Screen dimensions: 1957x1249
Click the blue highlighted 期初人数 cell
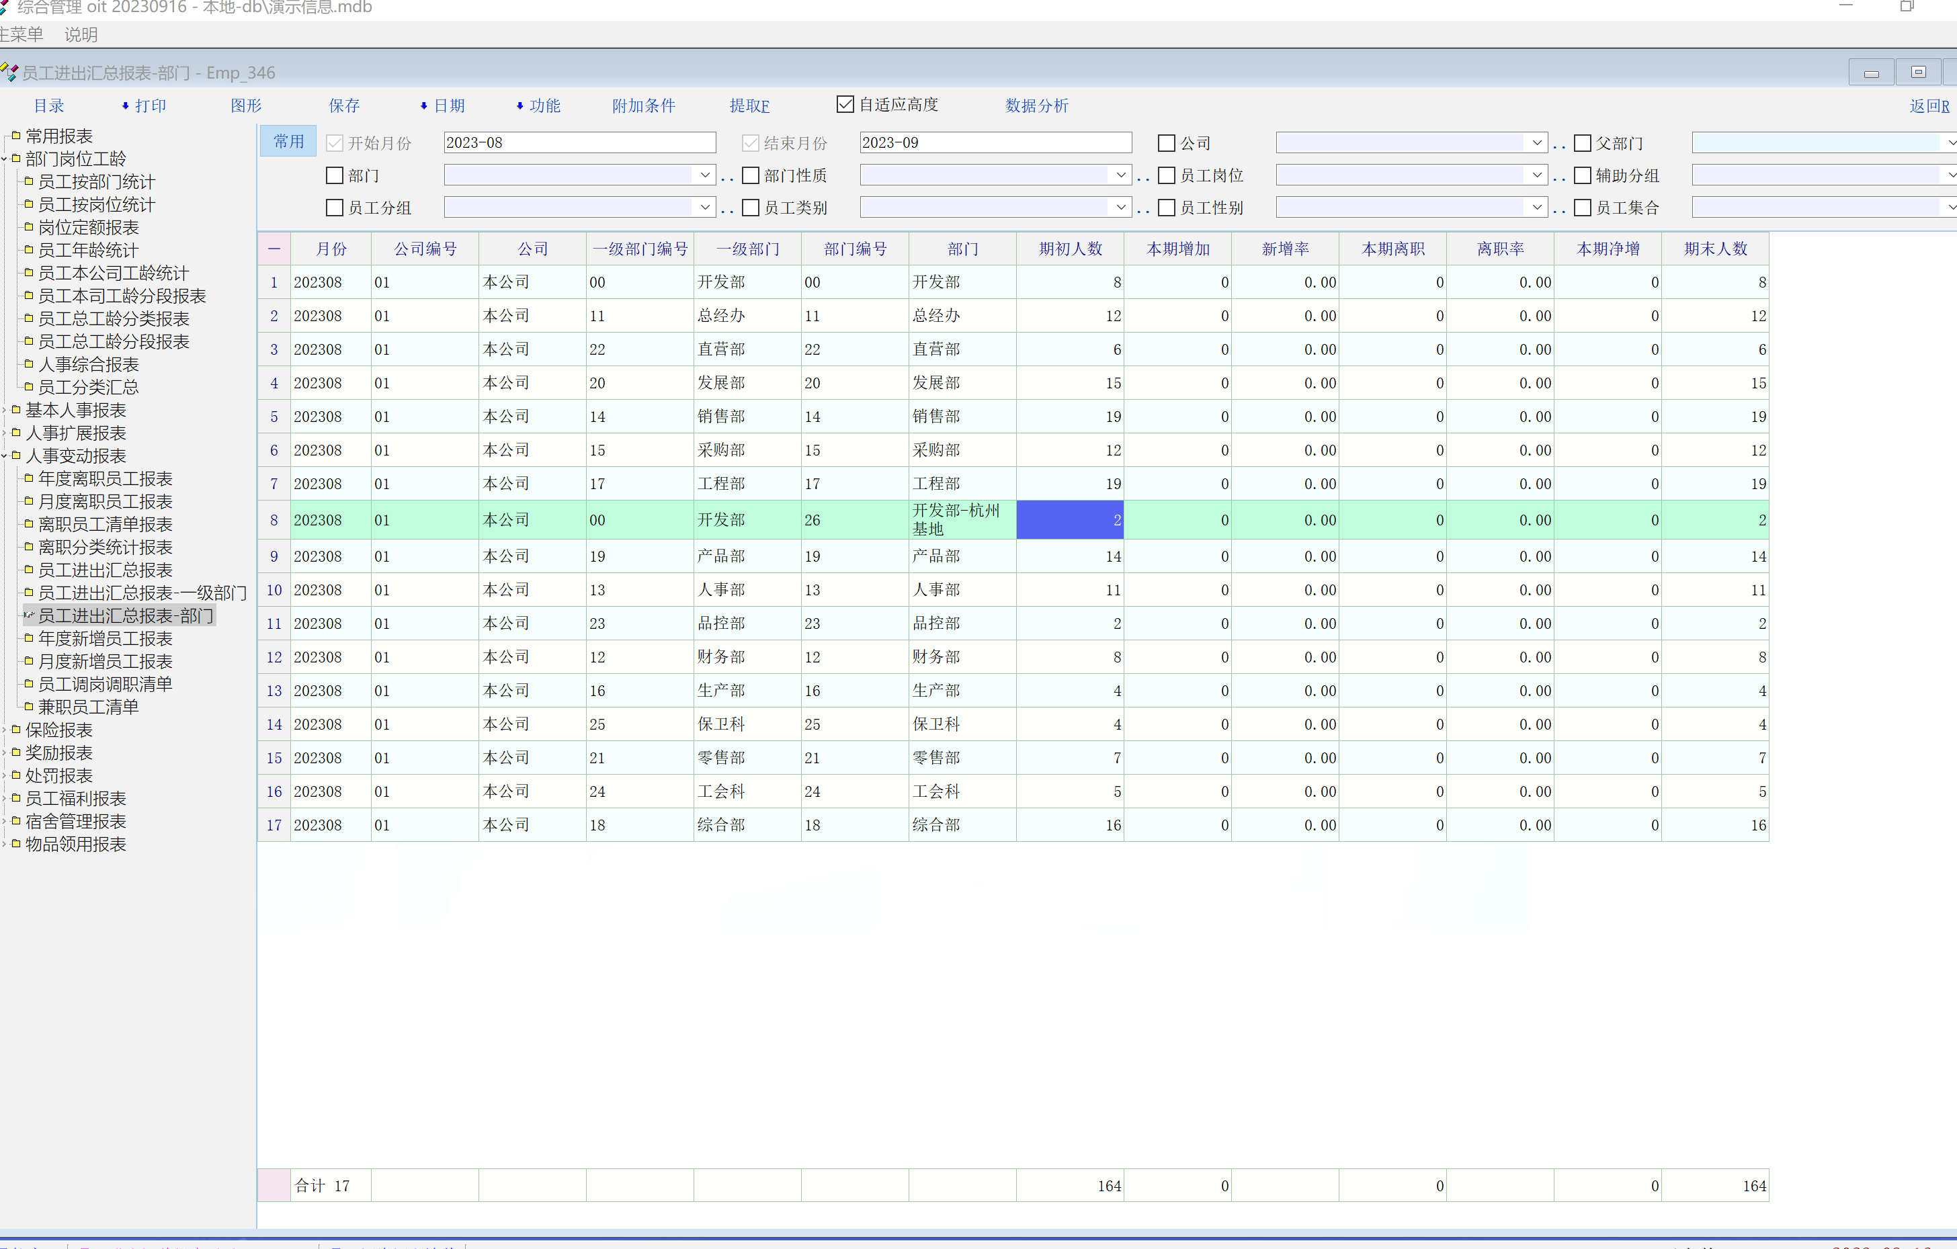[1069, 520]
